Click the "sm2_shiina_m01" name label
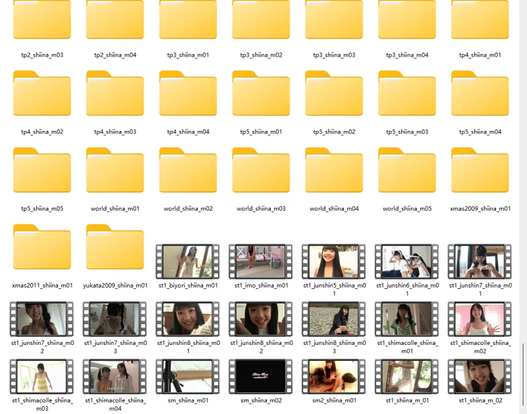 (x=334, y=401)
